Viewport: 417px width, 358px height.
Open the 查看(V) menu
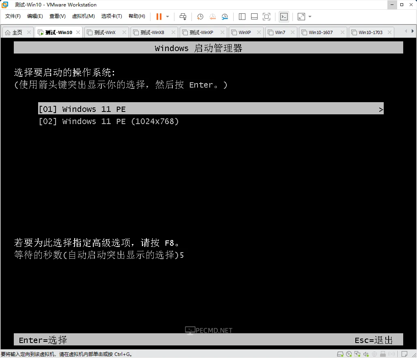(58, 16)
